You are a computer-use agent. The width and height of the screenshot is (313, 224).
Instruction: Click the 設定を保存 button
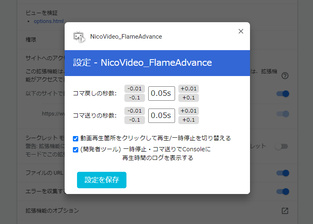pos(102,180)
